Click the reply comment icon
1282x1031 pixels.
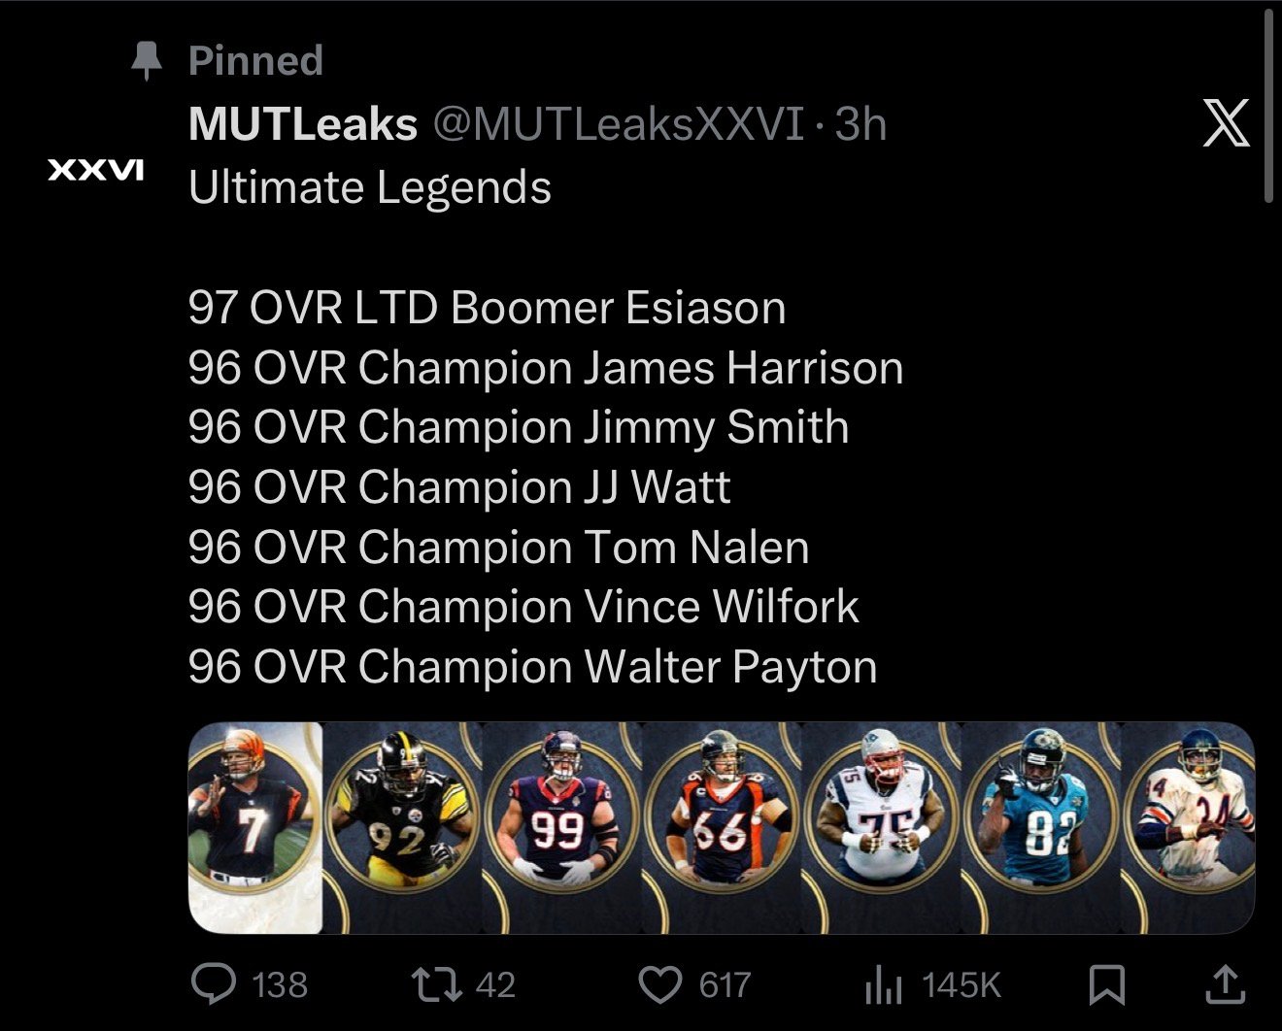pos(213,984)
